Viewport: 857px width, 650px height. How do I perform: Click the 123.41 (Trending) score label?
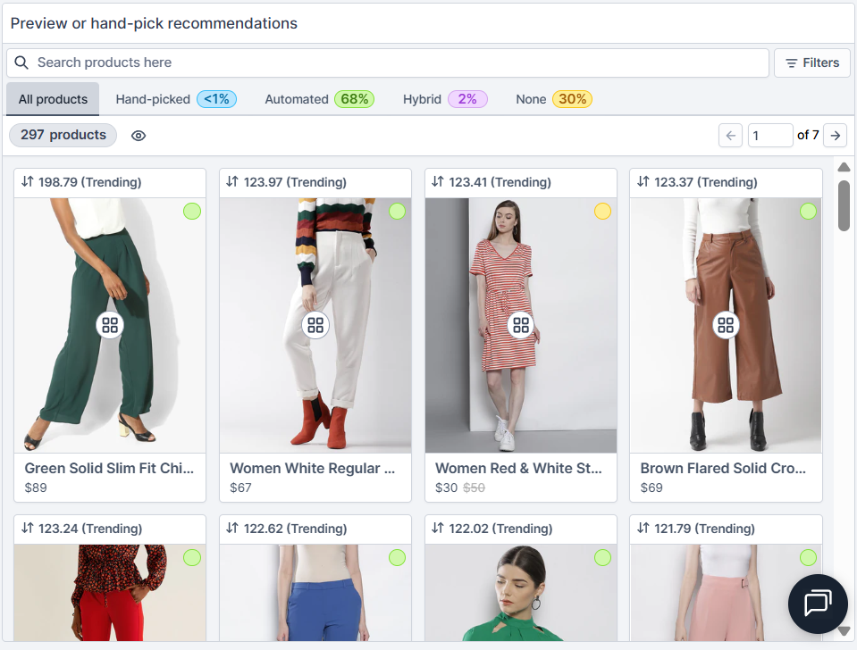click(x=500, y=182)
